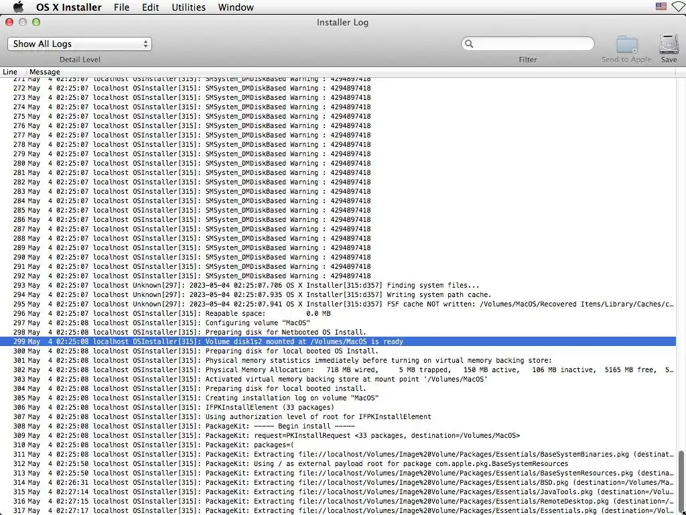Select line 305 Creating installation log on volume
Screen dimensions: 686x515
point(338,398)
